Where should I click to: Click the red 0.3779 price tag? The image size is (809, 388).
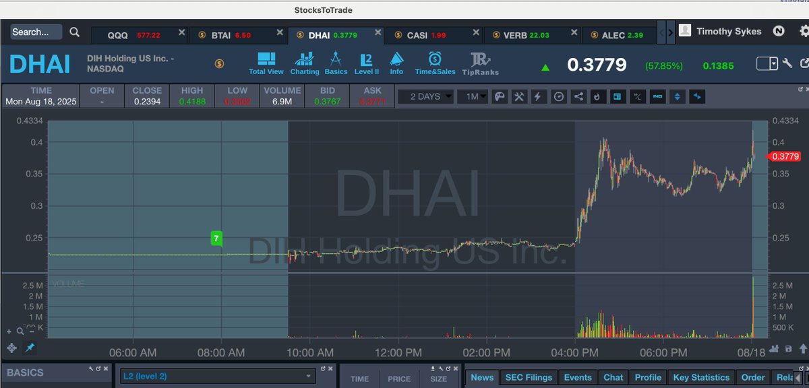point(783,156)
